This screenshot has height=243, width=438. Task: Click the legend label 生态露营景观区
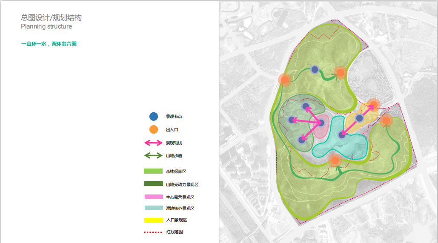(180, 197)
